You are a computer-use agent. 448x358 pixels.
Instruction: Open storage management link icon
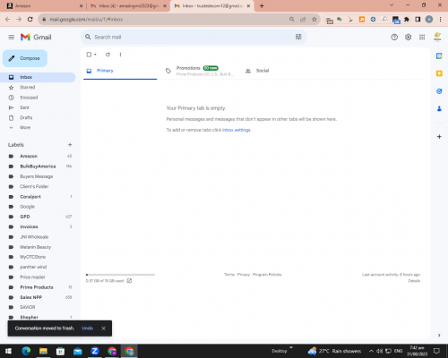click(129, 281)
